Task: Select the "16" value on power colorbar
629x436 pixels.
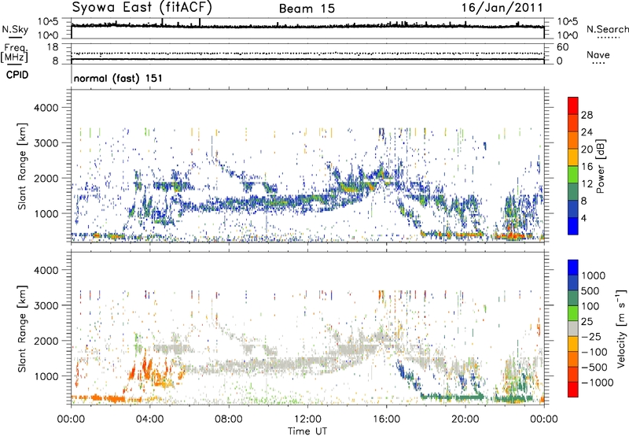Action: (587, 167)
